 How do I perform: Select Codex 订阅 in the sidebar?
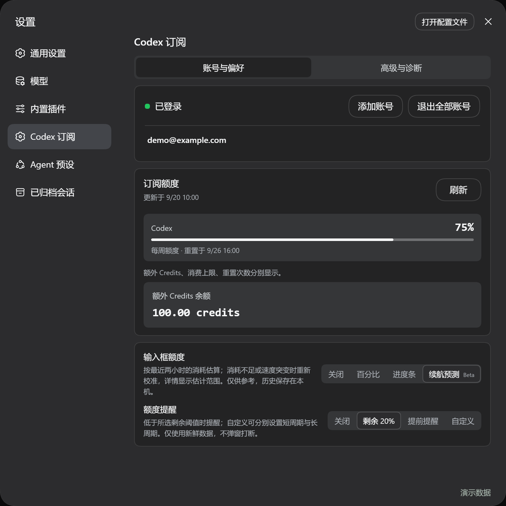(x=59, y=137)
